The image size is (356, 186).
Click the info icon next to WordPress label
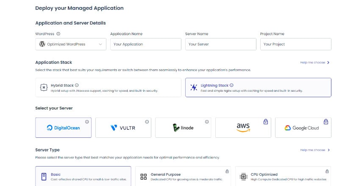coord(58,34)
